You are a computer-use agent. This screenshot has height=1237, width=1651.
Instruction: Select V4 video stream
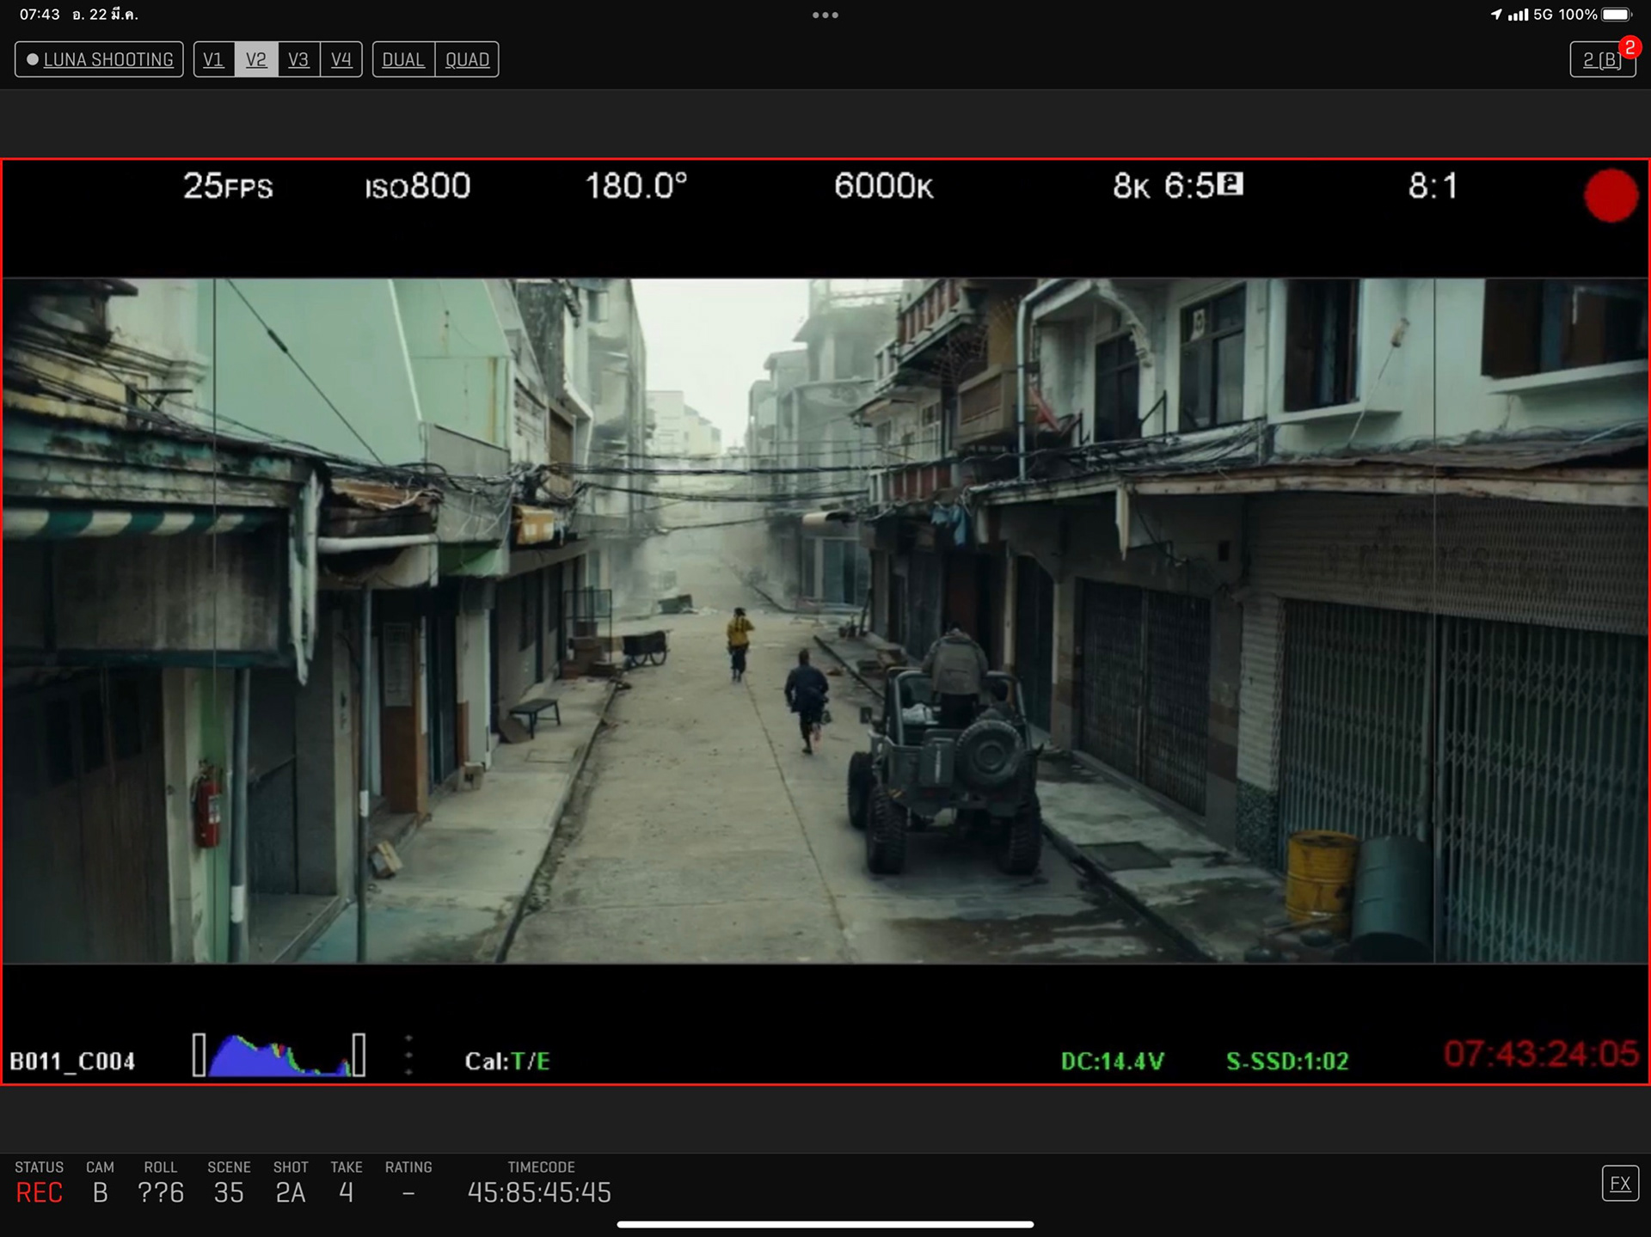tap(341, 59)
